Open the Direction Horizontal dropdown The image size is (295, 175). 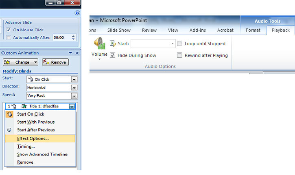click(74, 87)
